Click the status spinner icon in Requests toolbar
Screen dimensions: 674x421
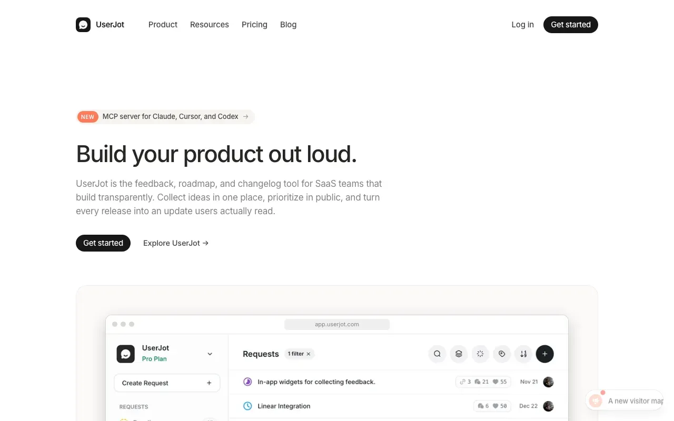(480, 354)
